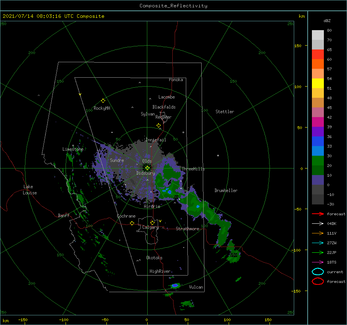347x325 pixels.
Task: Click the yellow diamond marker above Calgary
Action: click(x=152, y=223)
